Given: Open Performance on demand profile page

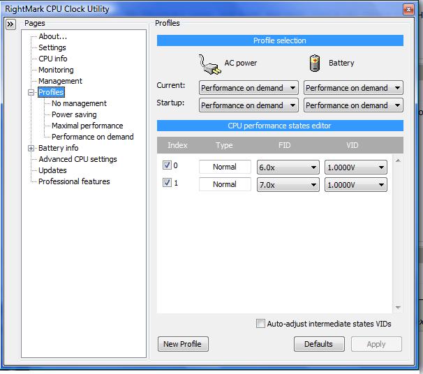Looking at the screenshot, I should tap(93, 137).
